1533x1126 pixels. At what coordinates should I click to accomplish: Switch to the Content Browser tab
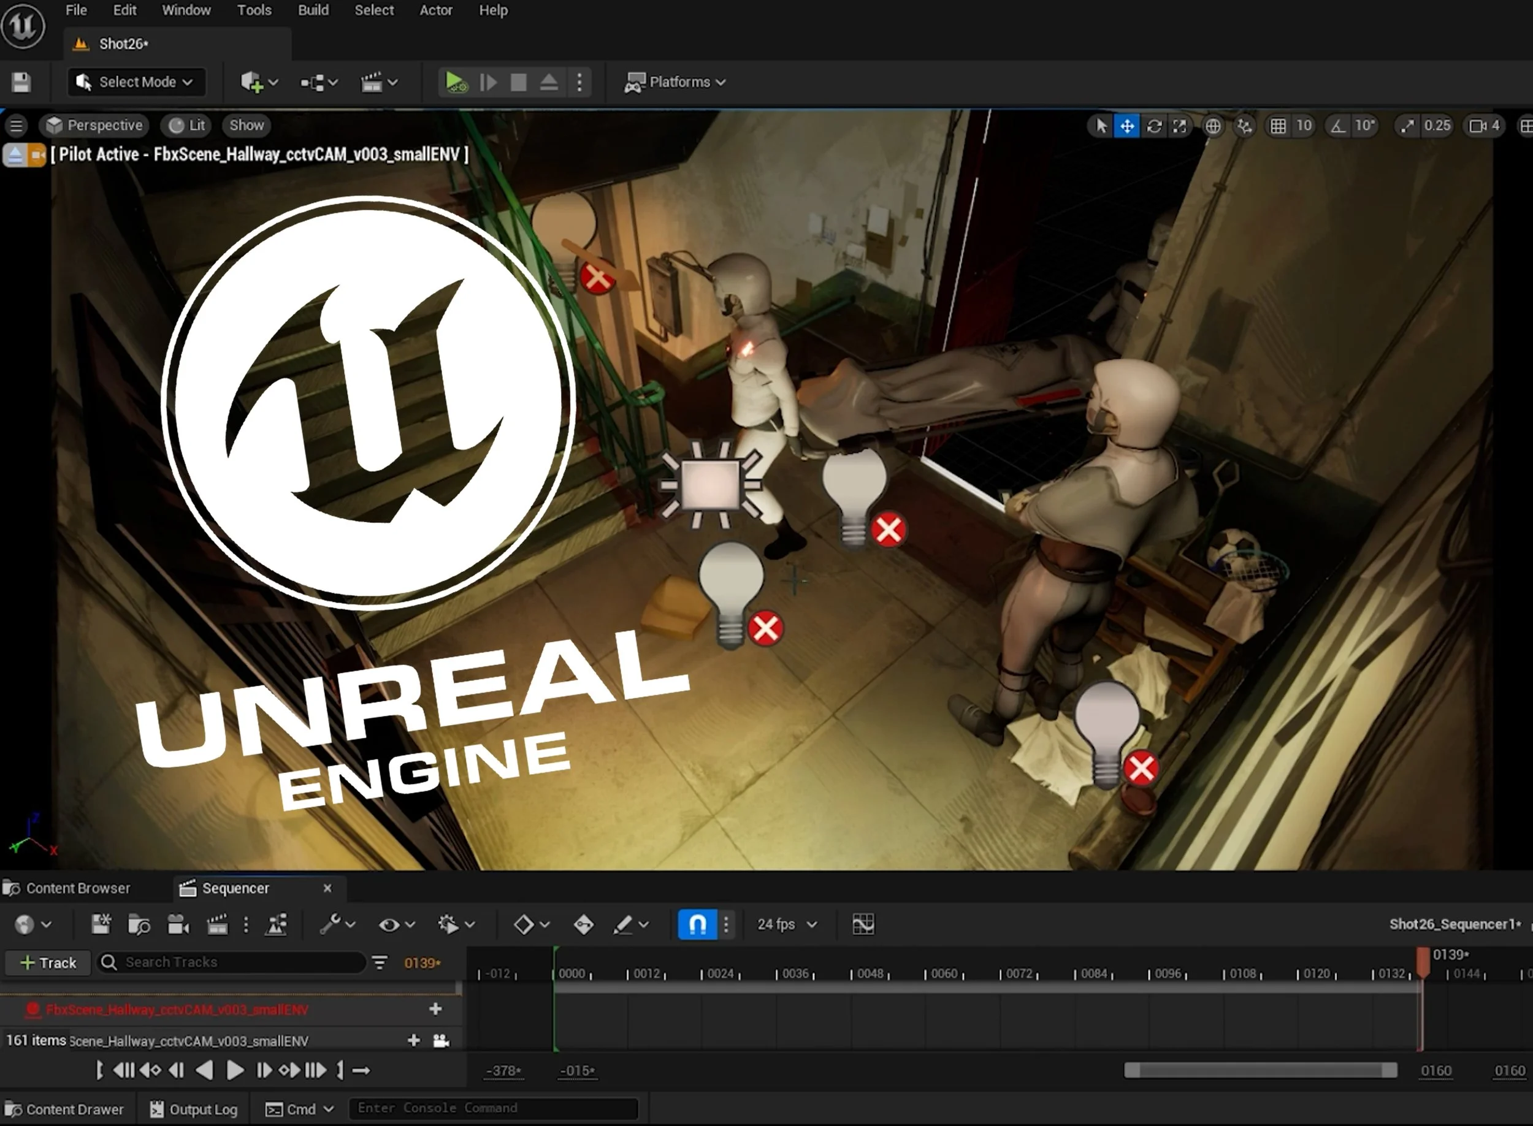click(77, 888)
